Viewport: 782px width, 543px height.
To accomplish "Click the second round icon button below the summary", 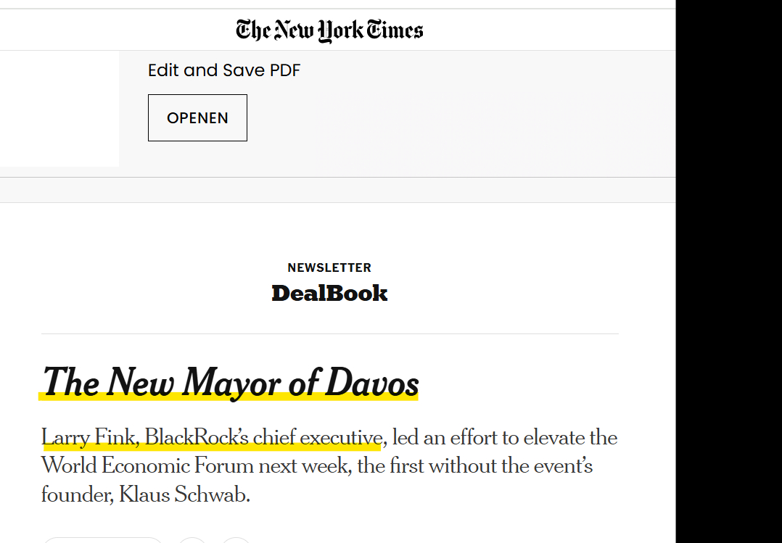I will (236, 539).
